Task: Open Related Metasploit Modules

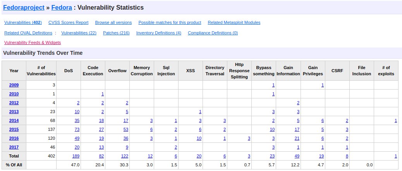Action: pos(234,22)
